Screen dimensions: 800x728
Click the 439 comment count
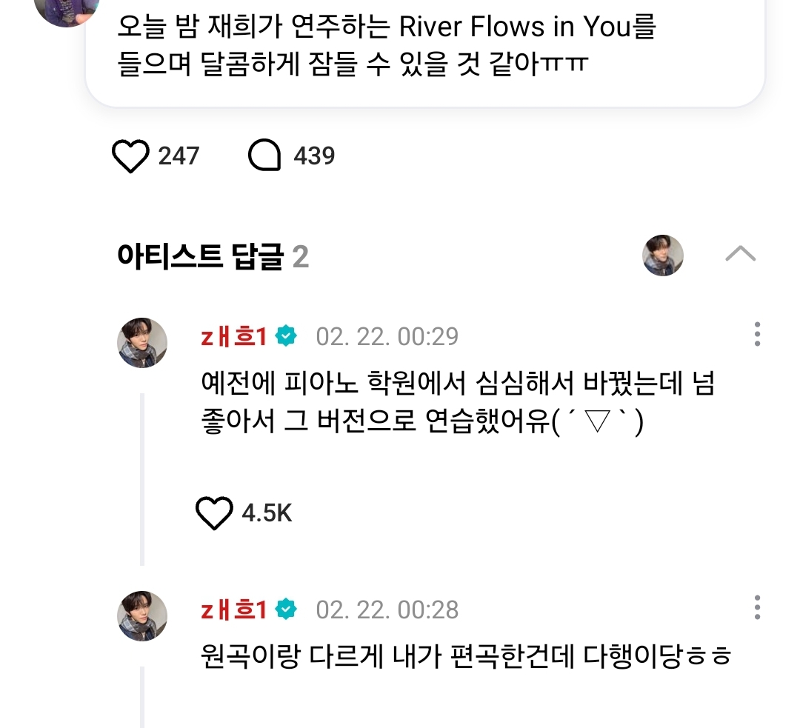314,156
